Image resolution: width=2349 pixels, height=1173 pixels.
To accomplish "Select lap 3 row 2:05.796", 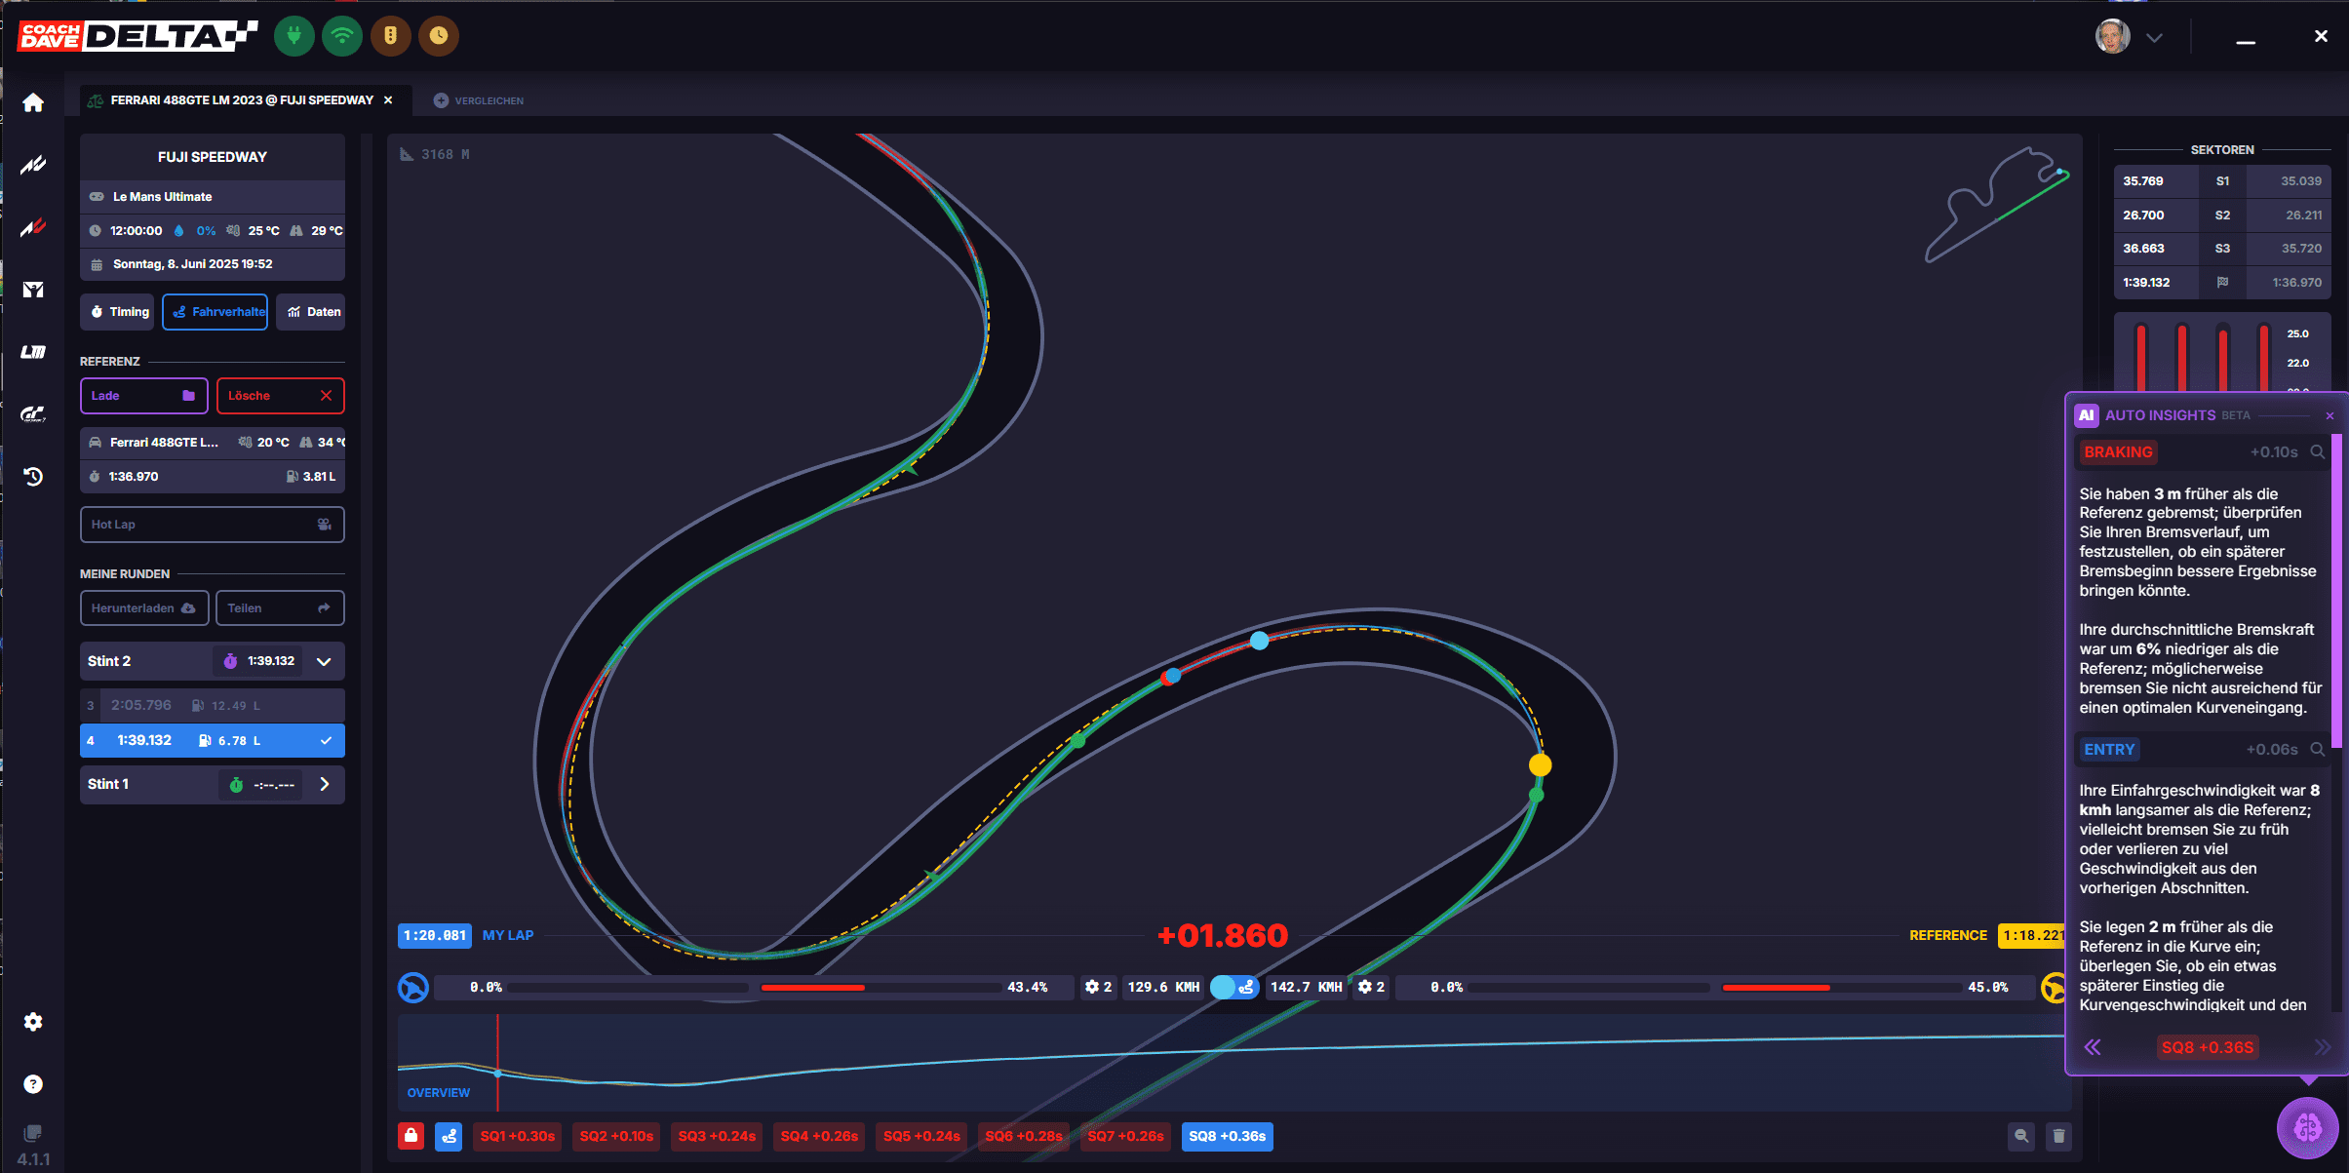I will 213,705.
